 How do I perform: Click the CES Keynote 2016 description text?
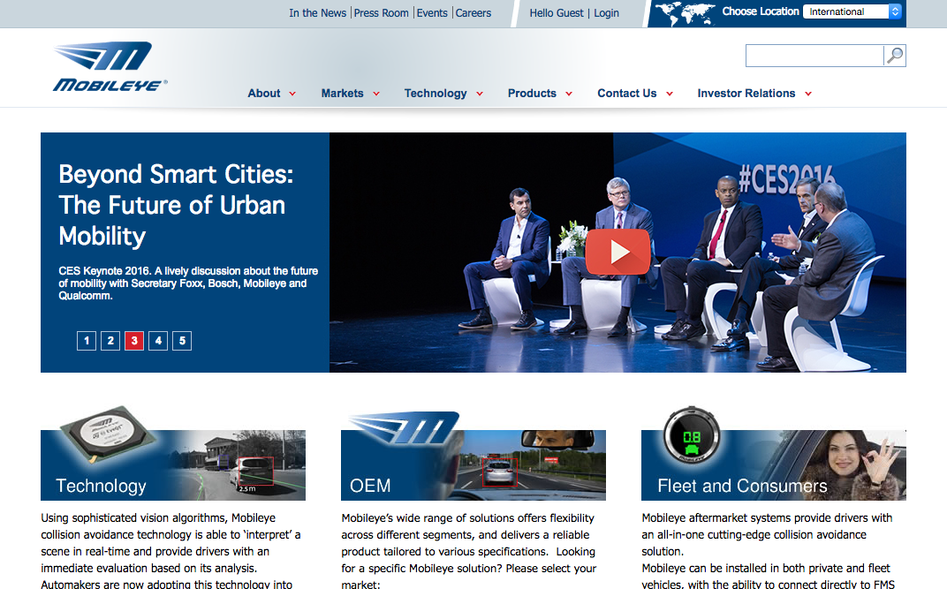point(188,283)
